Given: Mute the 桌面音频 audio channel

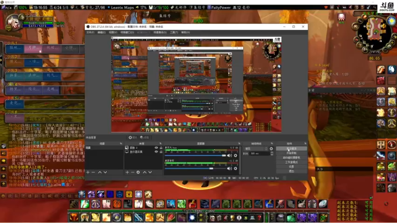Looking at the screenshot, I should (x=229, y=168).
